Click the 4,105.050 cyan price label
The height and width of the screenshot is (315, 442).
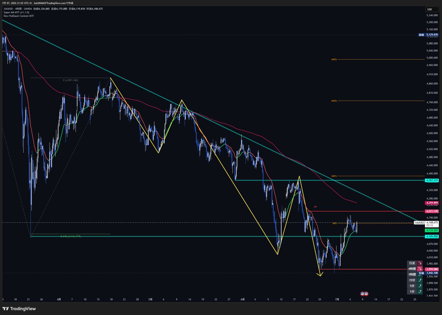tap(432, 236)
